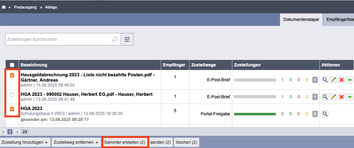
Task: Click the home icon in breadcrumb
Action: coord(4,7)
